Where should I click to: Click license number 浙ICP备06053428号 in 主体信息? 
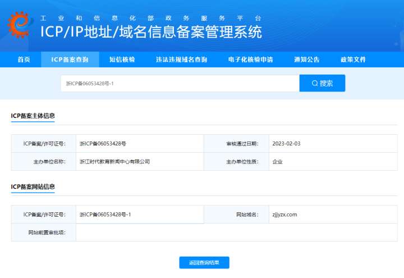tap(103, 144)
